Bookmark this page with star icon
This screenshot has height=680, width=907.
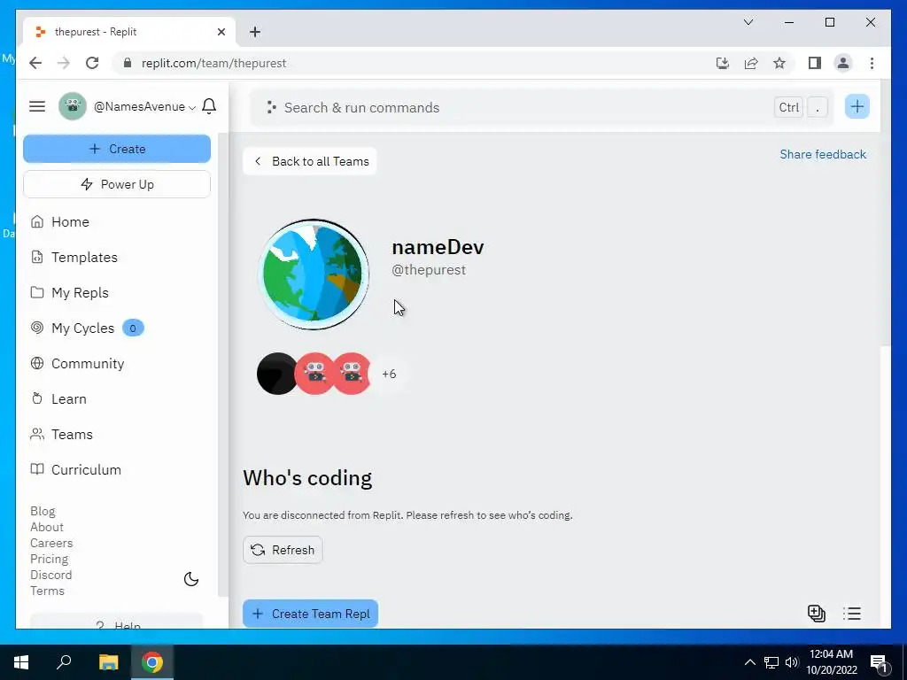coord(779,63)
